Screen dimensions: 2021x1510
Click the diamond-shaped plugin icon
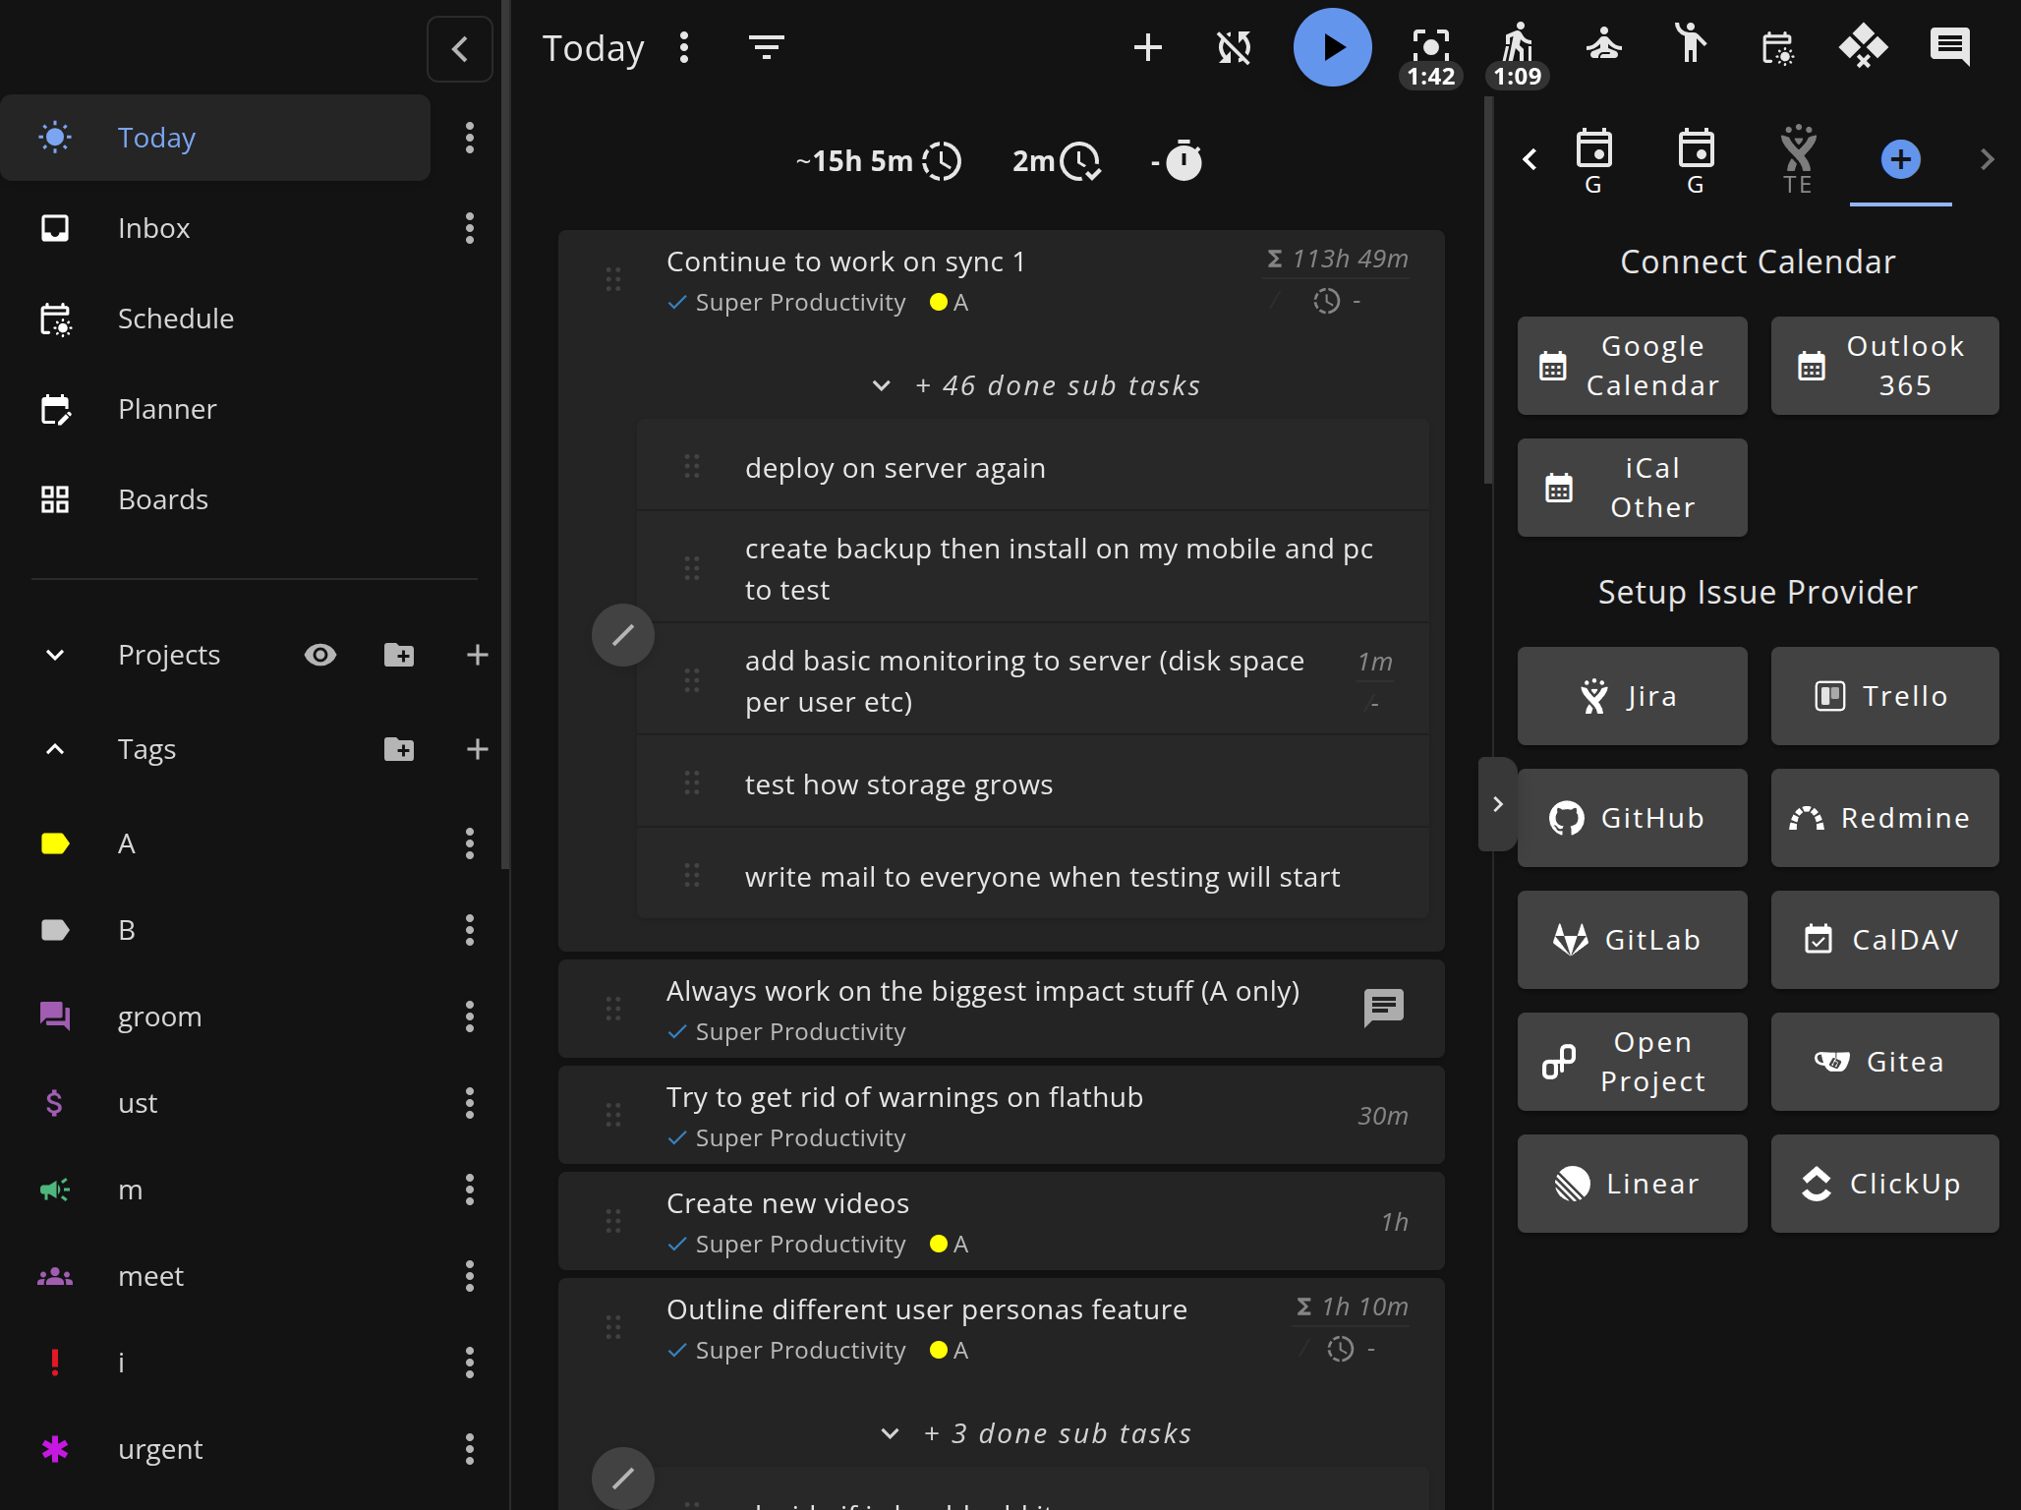[1864, 46]
